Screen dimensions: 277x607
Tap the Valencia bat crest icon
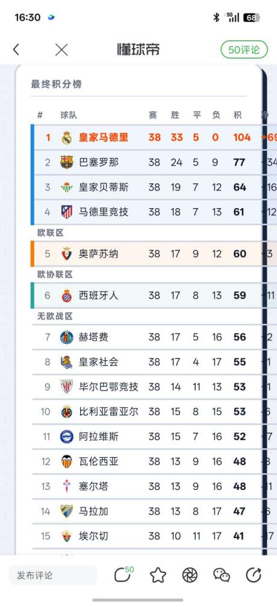[67, 462]
